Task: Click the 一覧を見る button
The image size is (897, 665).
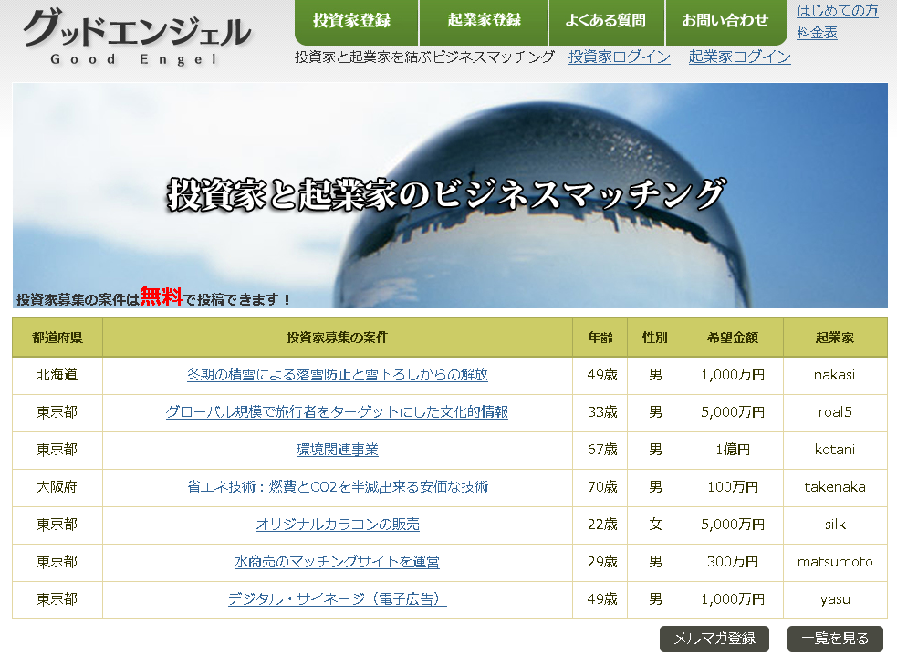Action: pyautogui.click(x=835, y=639)
